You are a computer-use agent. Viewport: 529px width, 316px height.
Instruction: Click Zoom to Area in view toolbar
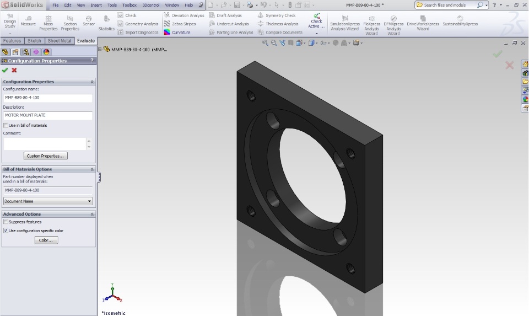pyautogui.click(x=274, y=43)
